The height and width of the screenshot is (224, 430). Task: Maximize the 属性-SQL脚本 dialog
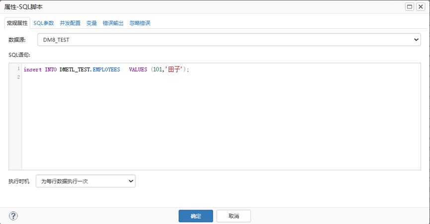click(x=410, y=6)
